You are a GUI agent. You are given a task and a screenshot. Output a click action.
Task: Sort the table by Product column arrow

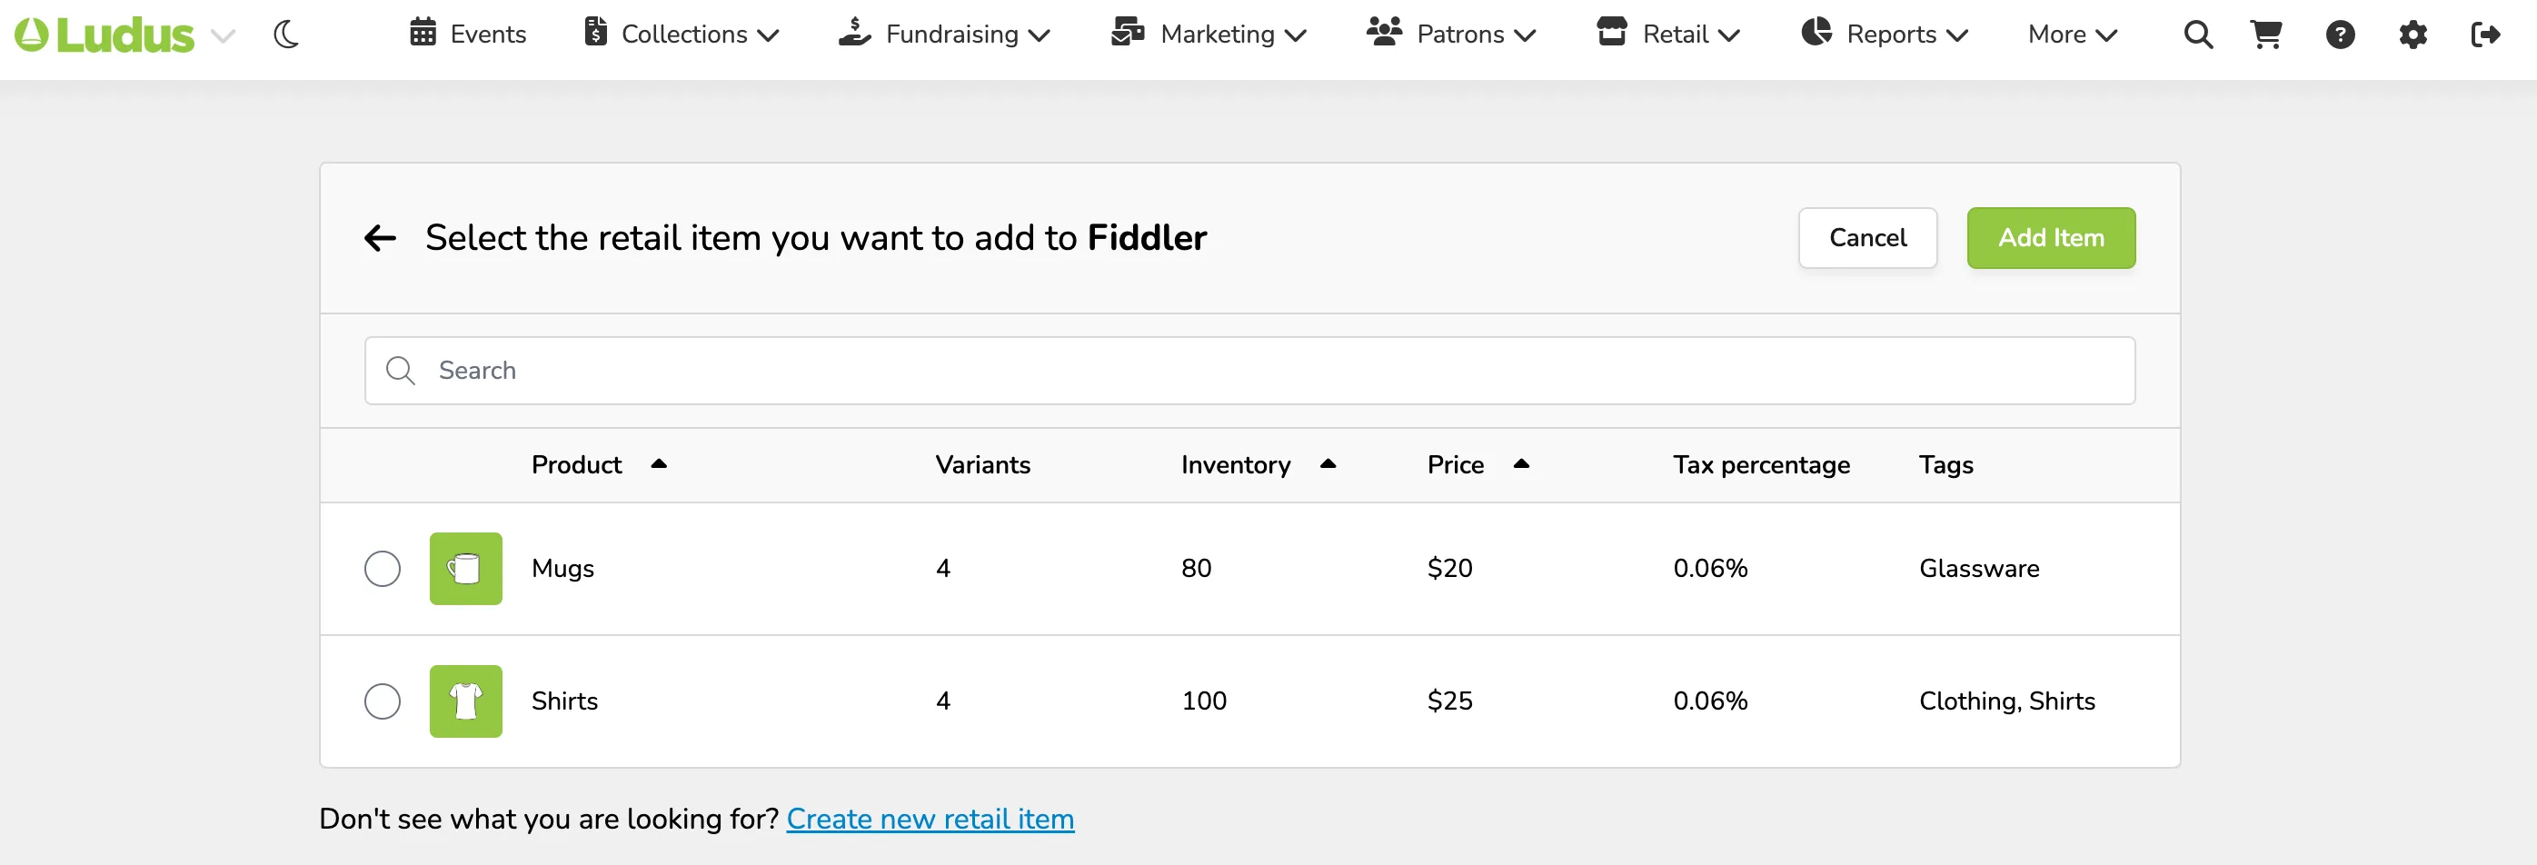(659, 464)
